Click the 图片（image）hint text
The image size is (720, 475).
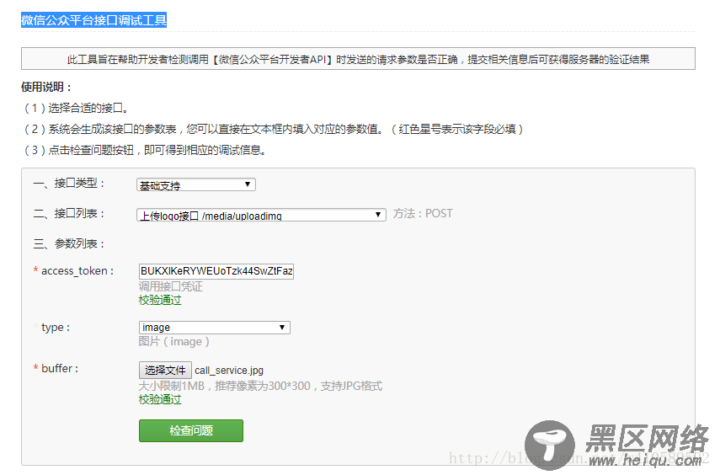pyautogui.click(x=174, y=342)
